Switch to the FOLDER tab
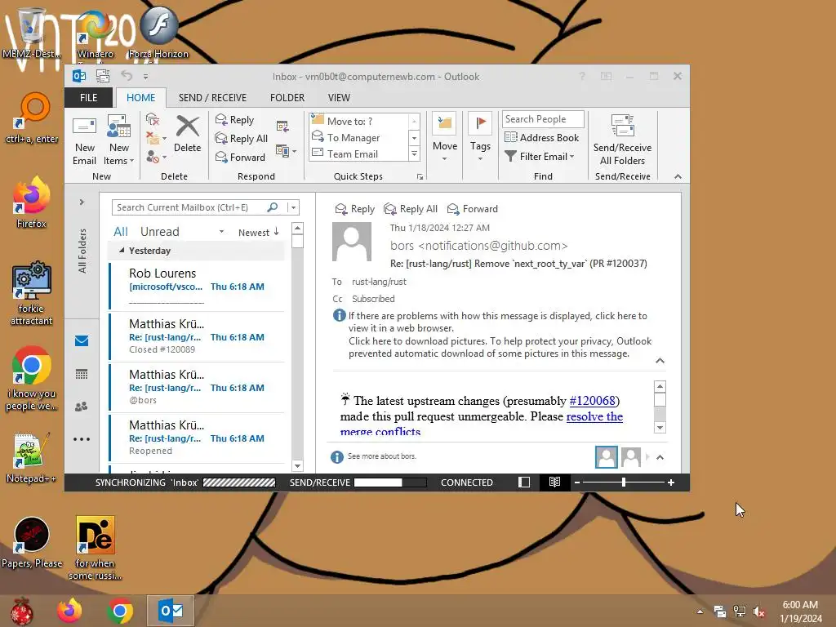 pos(287,98)
